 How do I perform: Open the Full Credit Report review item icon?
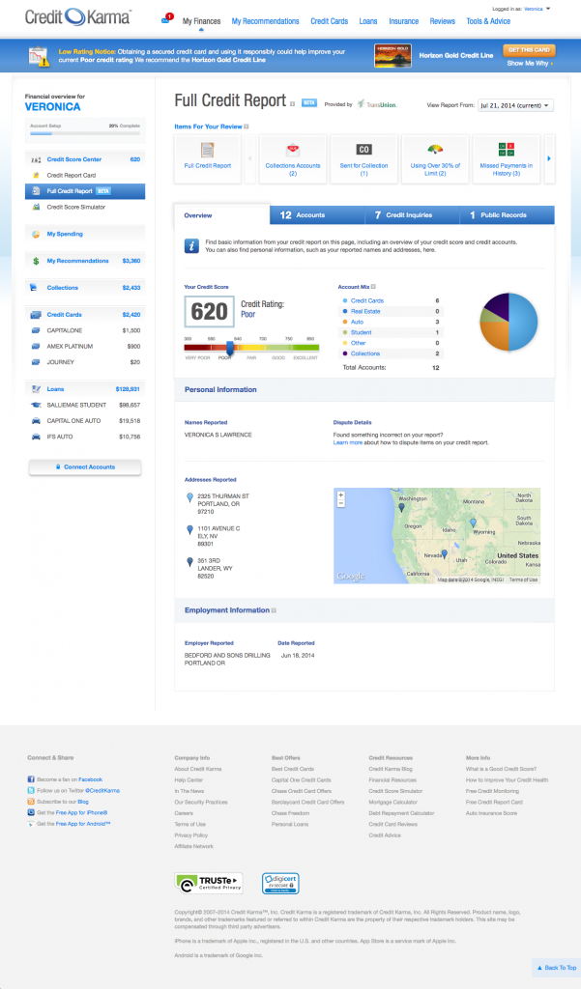point(207,150)
